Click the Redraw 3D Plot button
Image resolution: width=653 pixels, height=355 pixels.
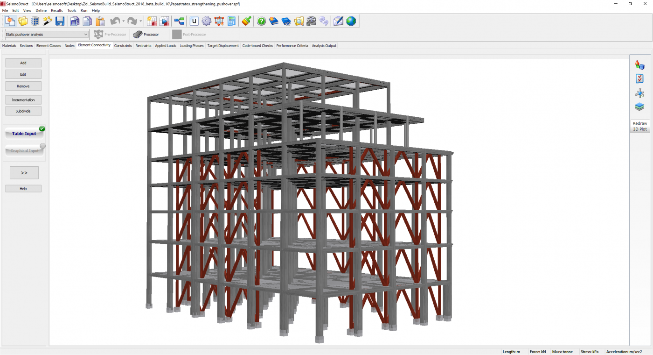pos(639,126)
